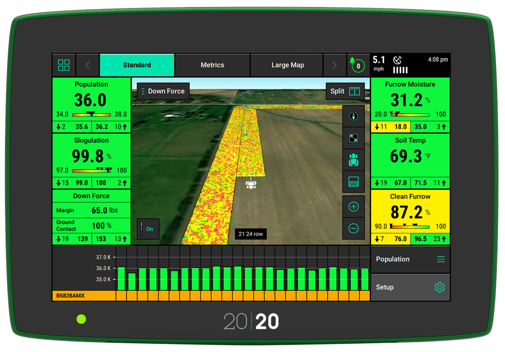Image resolution: width=505 pixels, height=352 pixels.
Task: Open the on-screen keyboard icon below the planter icon
Action: (x=353, y=181)
